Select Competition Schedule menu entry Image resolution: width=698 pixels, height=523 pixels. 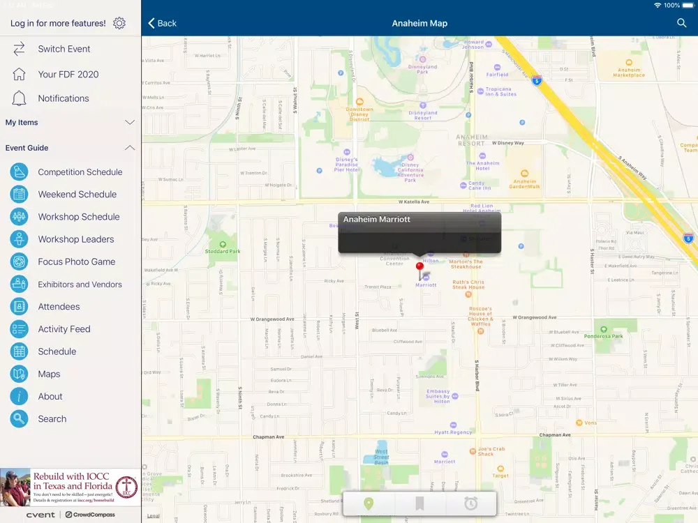point(80,172)
